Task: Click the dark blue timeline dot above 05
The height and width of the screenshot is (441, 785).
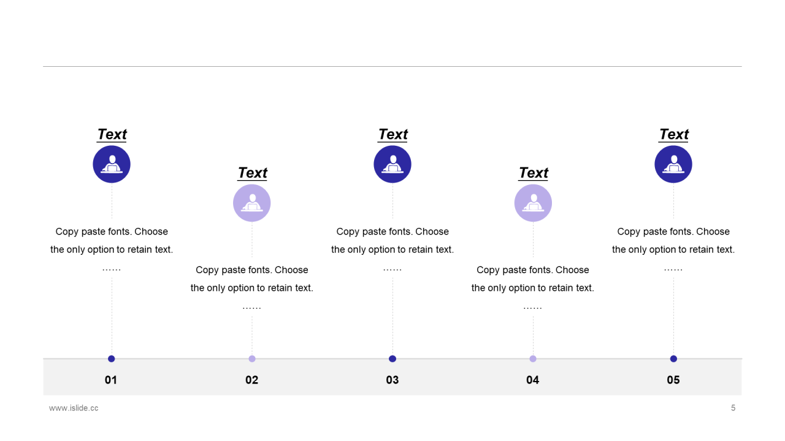Action: click(673, 359)
